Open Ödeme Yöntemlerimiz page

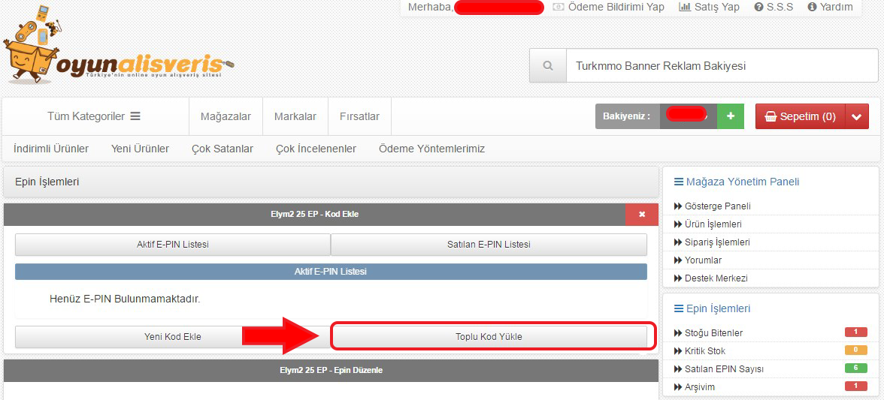click(x=431, y=149)
